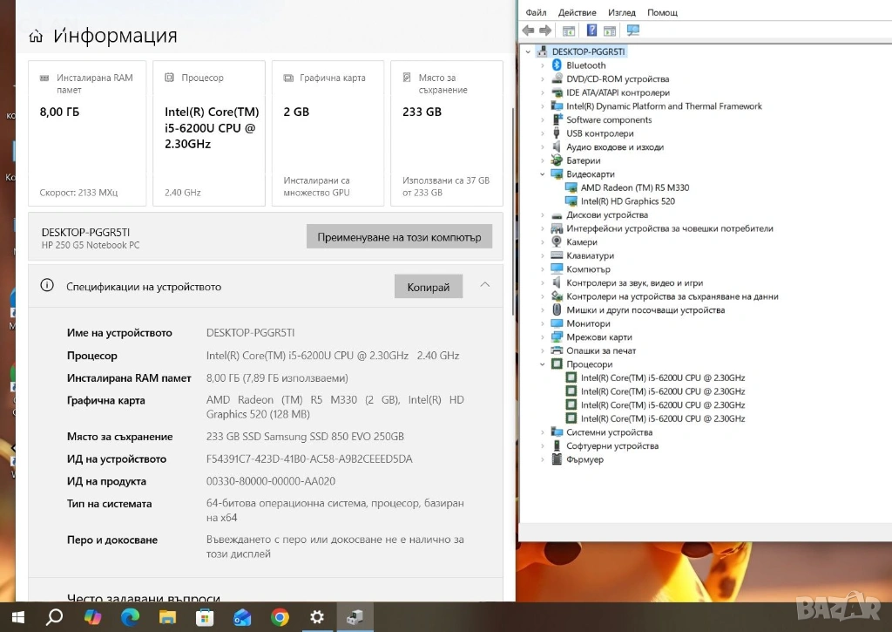Open the Действие menu
The height and width of the screenshot is (632, 892).
577,12
